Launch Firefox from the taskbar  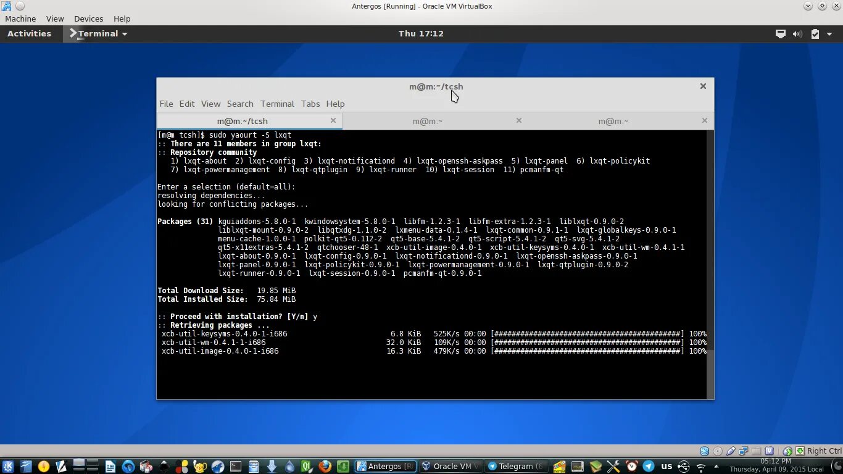[325, 467]
